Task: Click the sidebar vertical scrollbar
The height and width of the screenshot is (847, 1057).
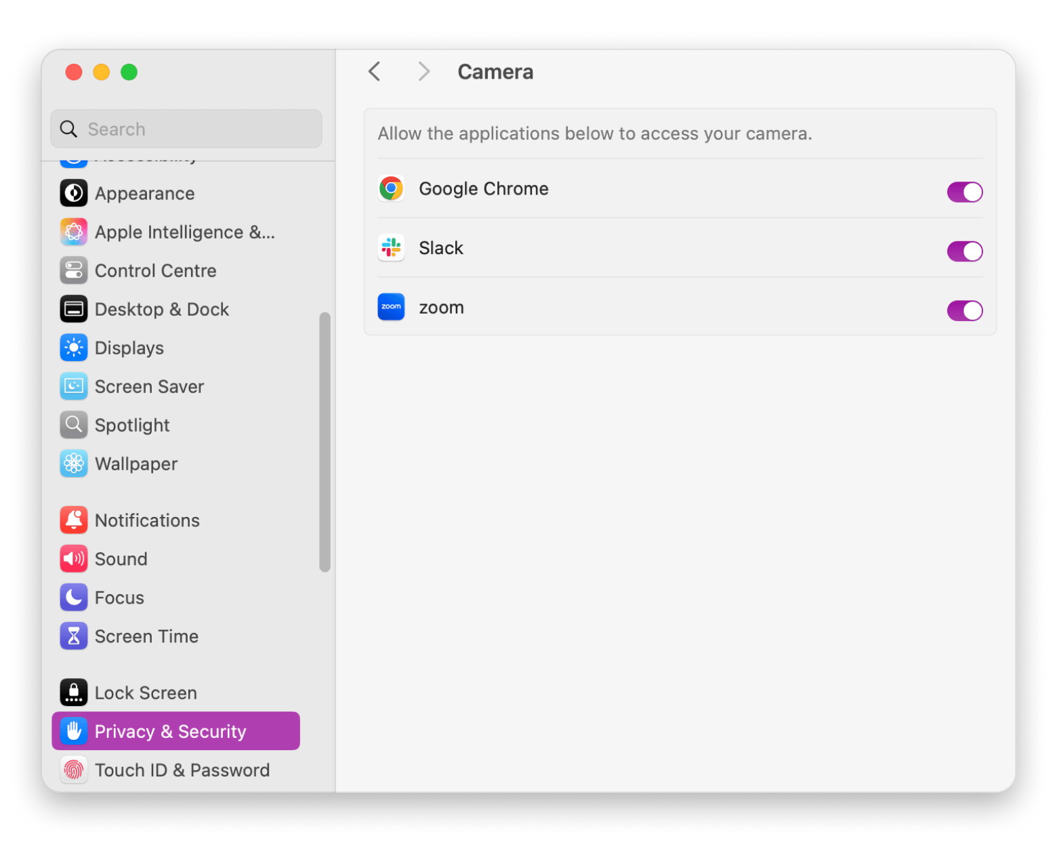Action: (x=325, y=442)
